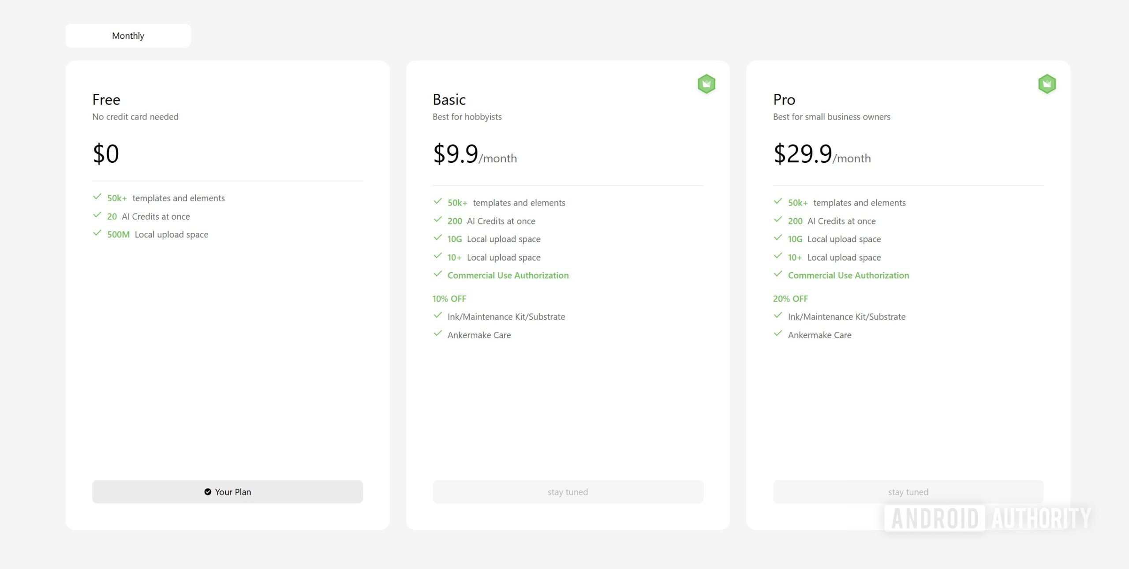
Task: Click checkmark beside Basic Commercial Use Authorization
Action: (x=437, y=274)
